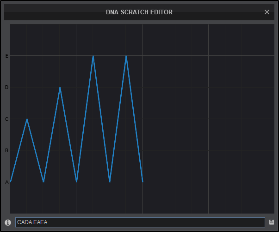
Task: Click the valley point between D and E peaks
Action: [76, 182]
